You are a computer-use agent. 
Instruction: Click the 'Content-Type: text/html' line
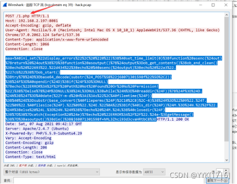[30, 157]
